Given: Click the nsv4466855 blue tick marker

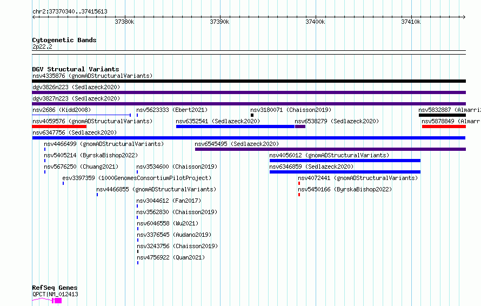Looking at the screenshot, I should (97, 195).
